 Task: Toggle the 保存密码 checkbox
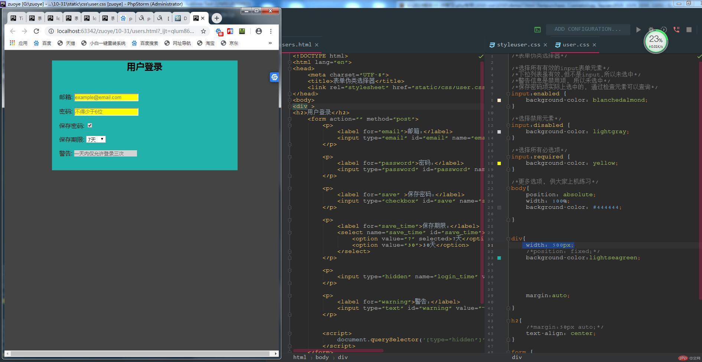pyautogui.click(x=90, y=125)
